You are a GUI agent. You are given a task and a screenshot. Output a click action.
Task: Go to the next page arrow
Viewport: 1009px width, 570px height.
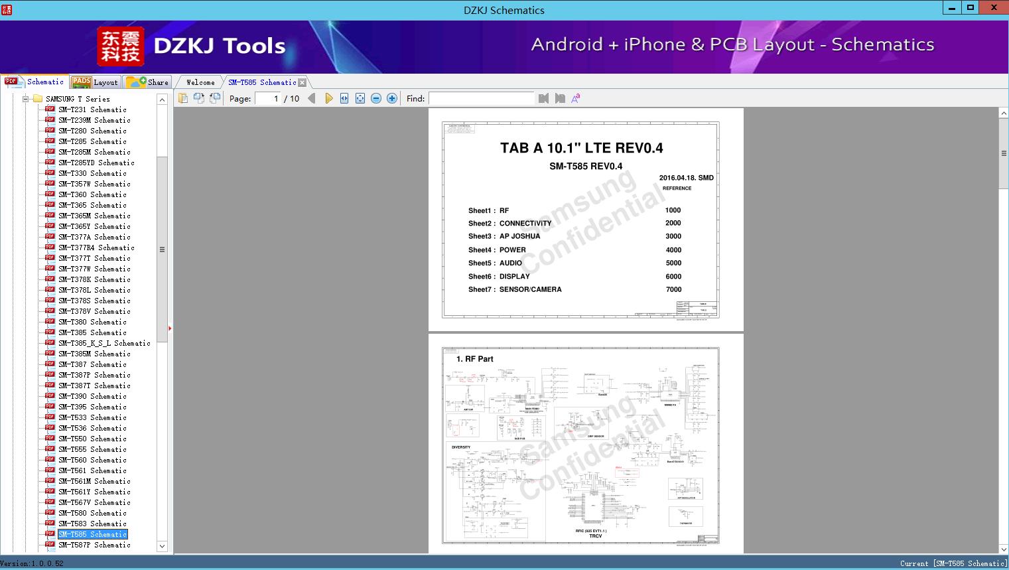pos(328,98)
